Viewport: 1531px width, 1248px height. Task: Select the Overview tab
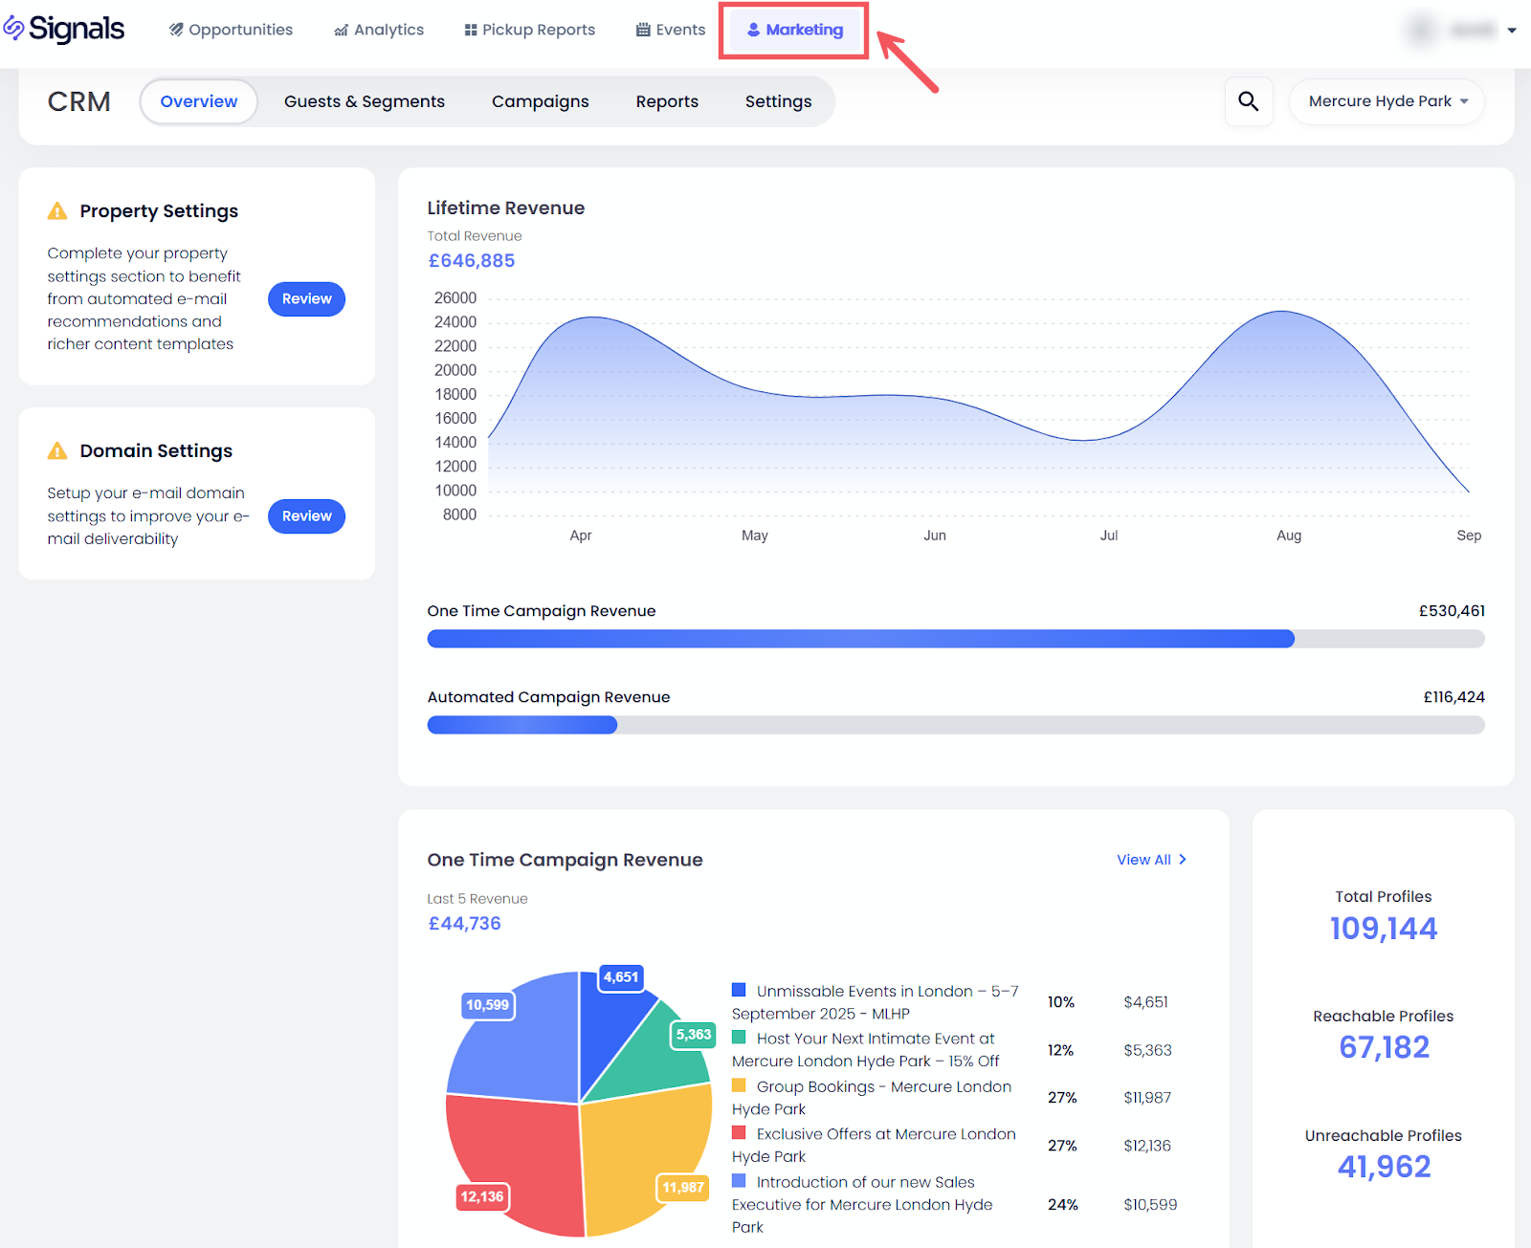[198, 101]
